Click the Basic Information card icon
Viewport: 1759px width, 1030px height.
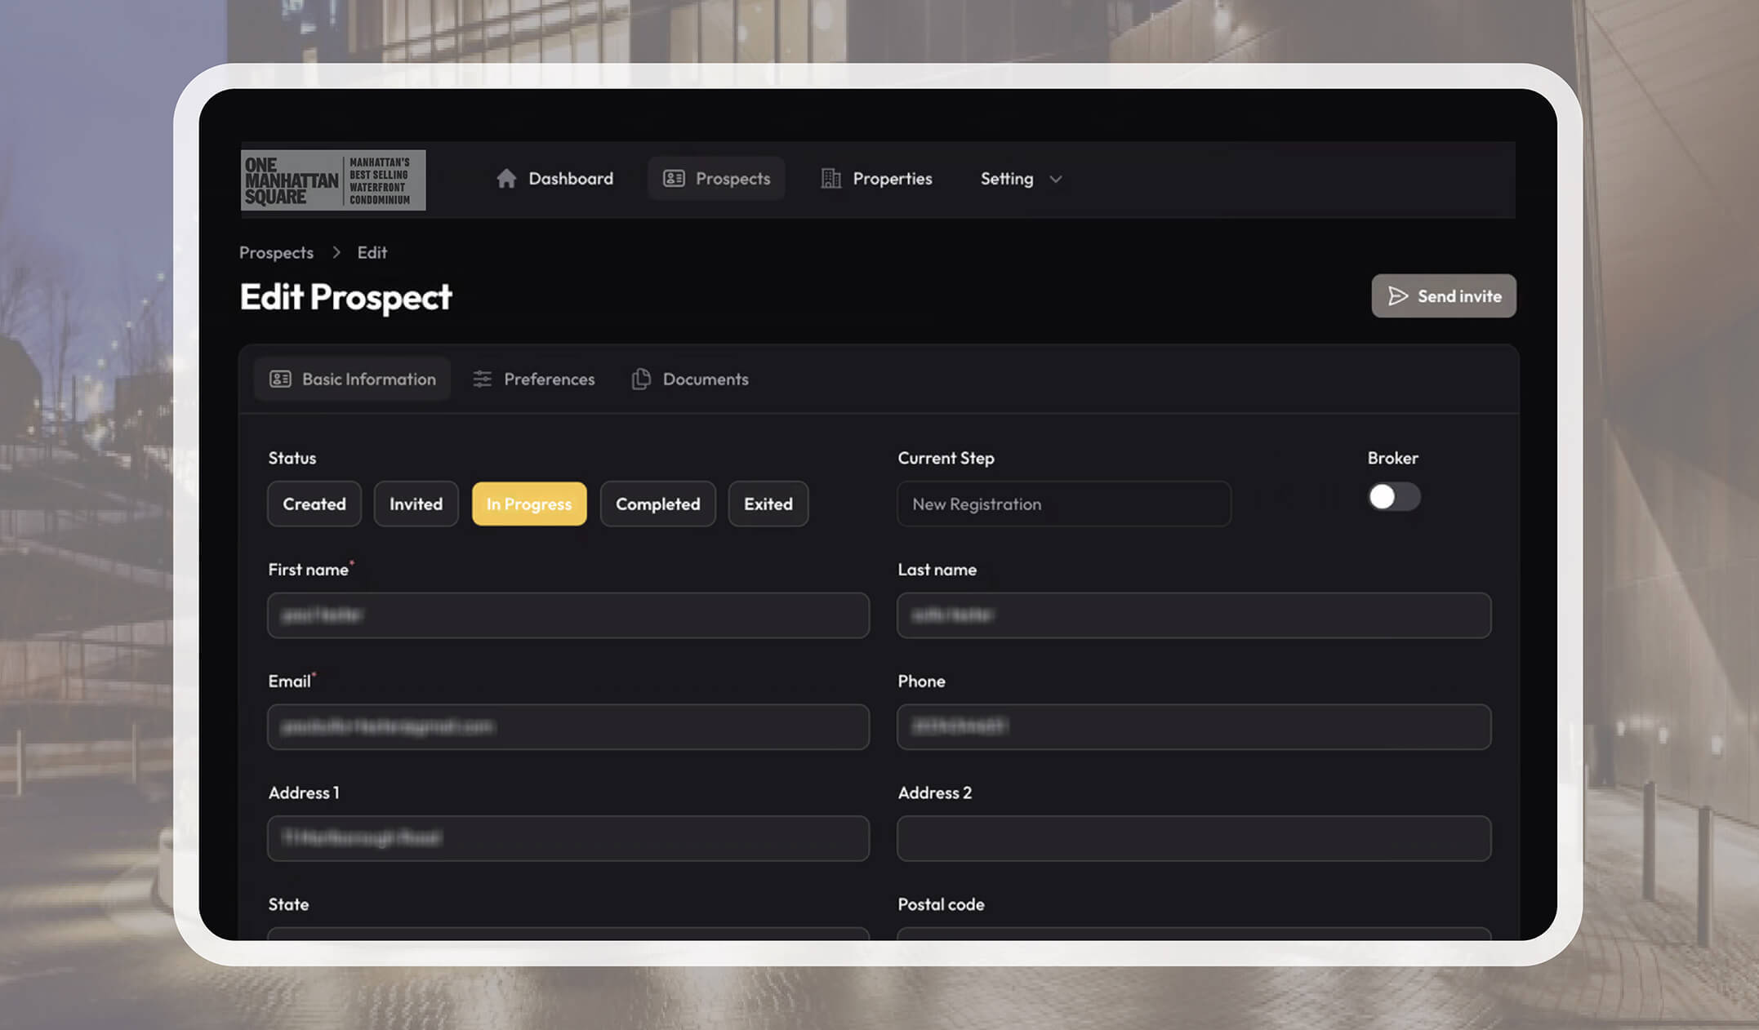tap(280, 380)
